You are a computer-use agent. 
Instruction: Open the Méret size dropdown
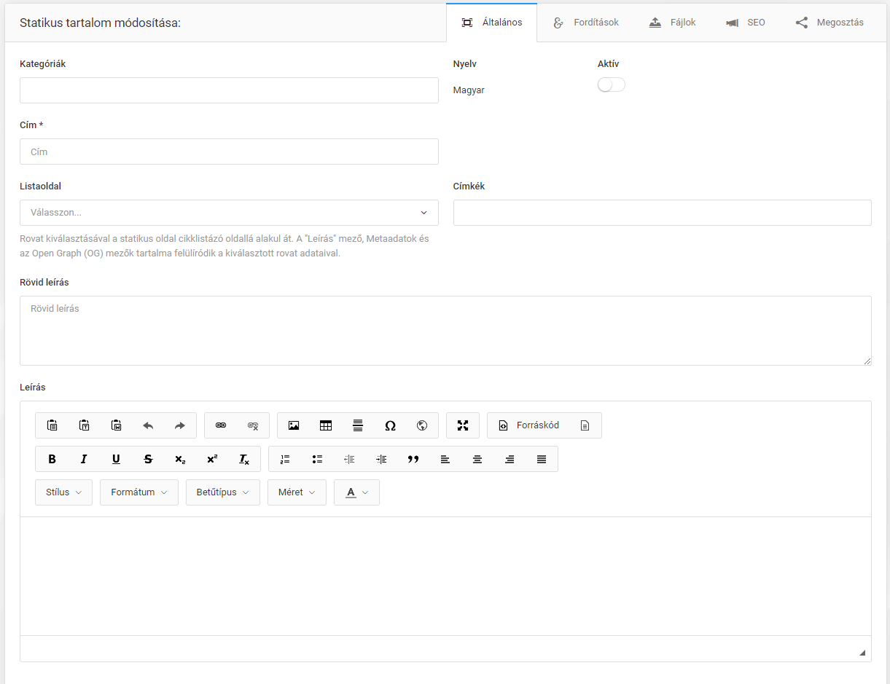(297, 492)
